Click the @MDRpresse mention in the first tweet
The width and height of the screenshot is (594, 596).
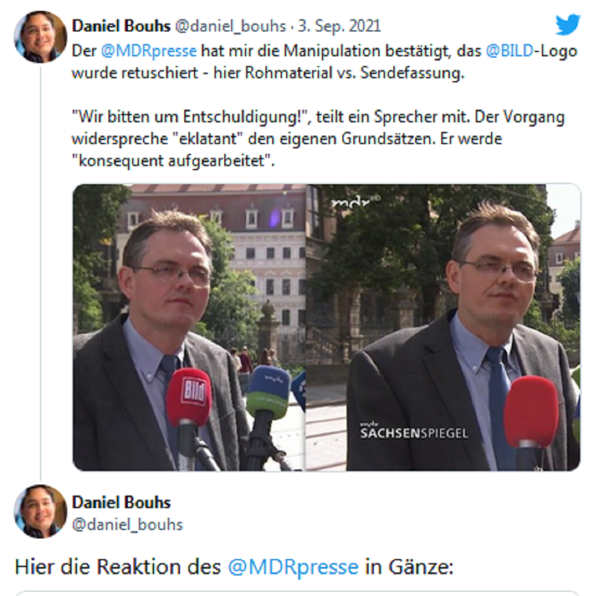point(148,51)
